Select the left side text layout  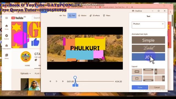[159, 71]
